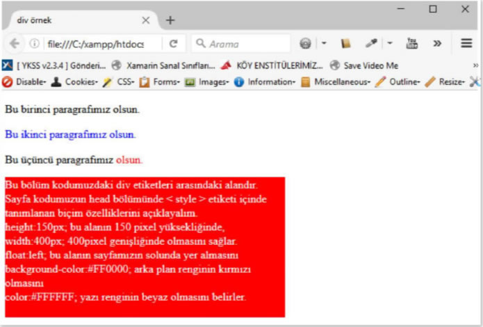Click the back navigation arrow
483x327 pixels.
pos(15,43)
